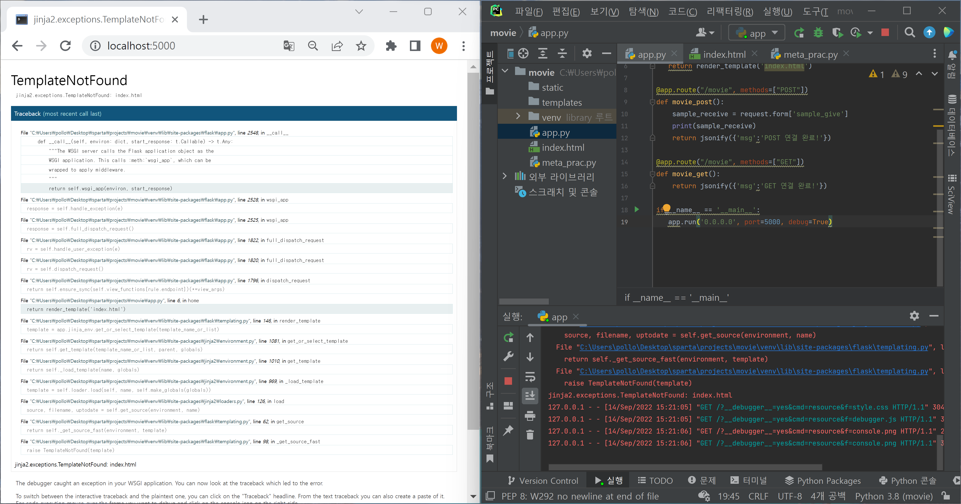Open Run tool window settings gear

coord(914,316)
